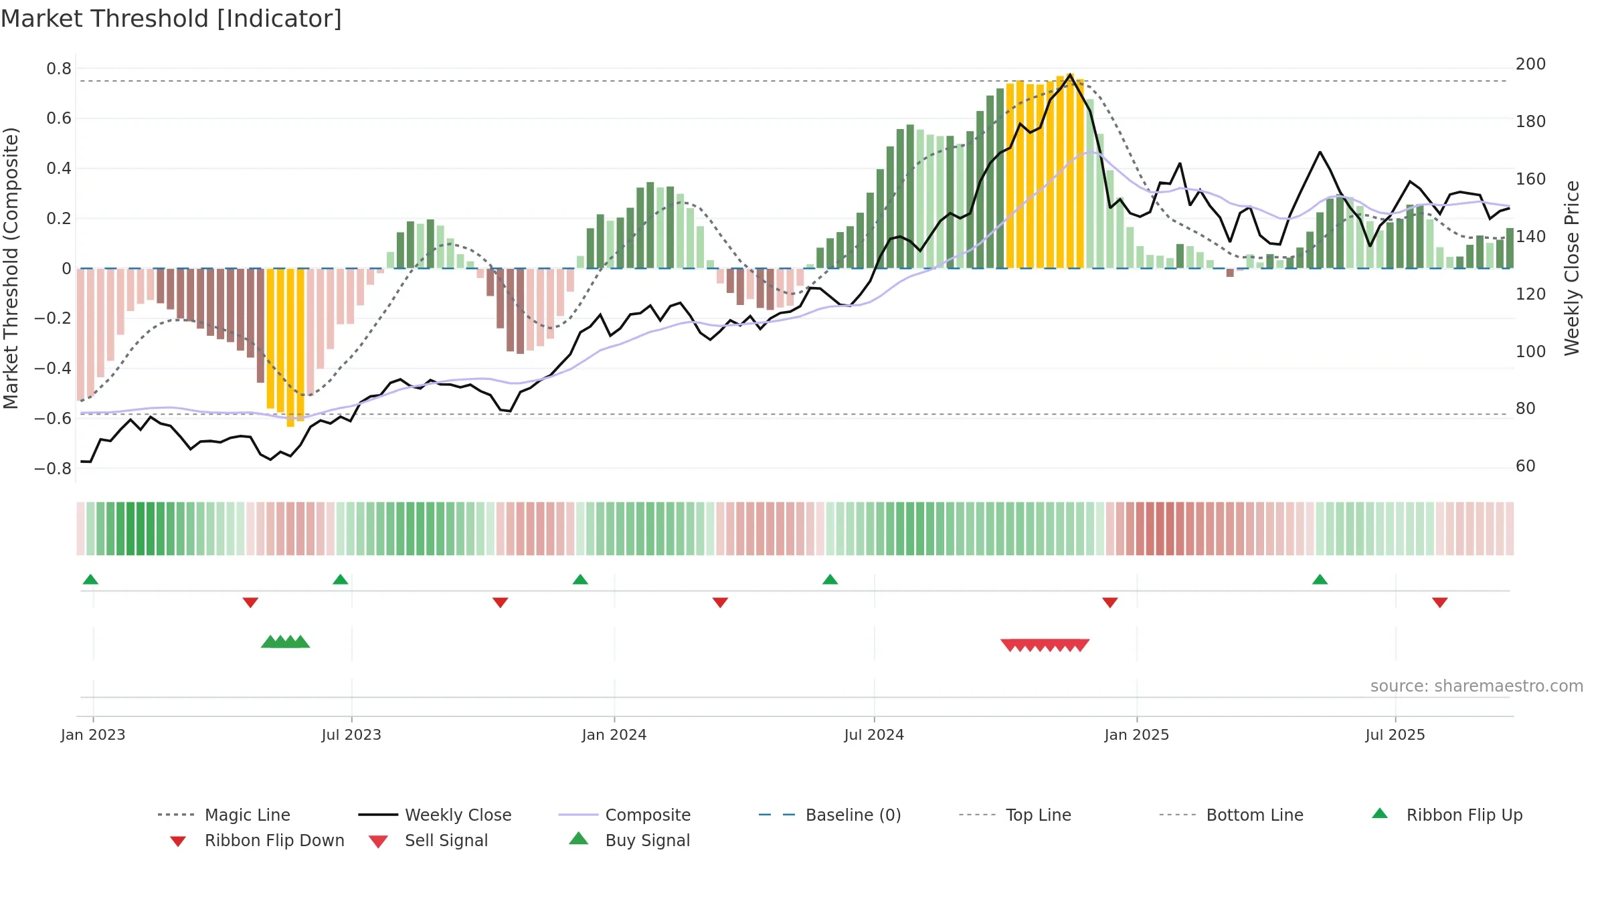Click the 0.8 tick on the left axis
Screen dimensions: 1606x903
(x=59, y=68)
